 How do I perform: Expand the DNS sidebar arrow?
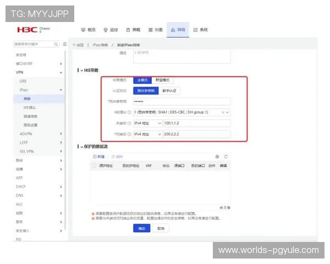61,196
